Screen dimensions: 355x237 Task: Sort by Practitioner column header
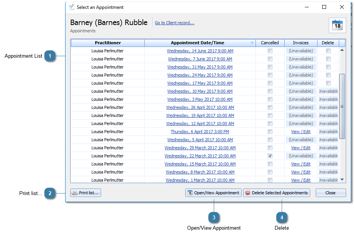[x=108, y=43]
